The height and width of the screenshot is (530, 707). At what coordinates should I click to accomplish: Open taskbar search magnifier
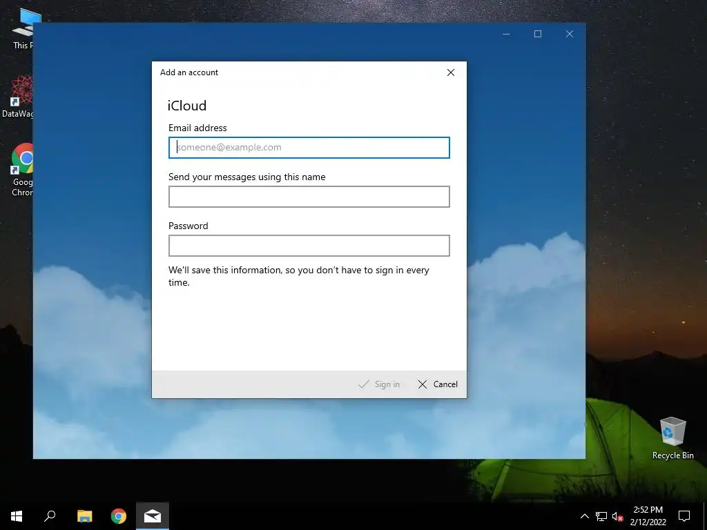tap(50, 516)
